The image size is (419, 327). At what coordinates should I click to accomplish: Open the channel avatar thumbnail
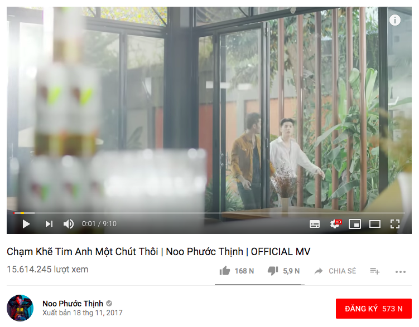20,308
